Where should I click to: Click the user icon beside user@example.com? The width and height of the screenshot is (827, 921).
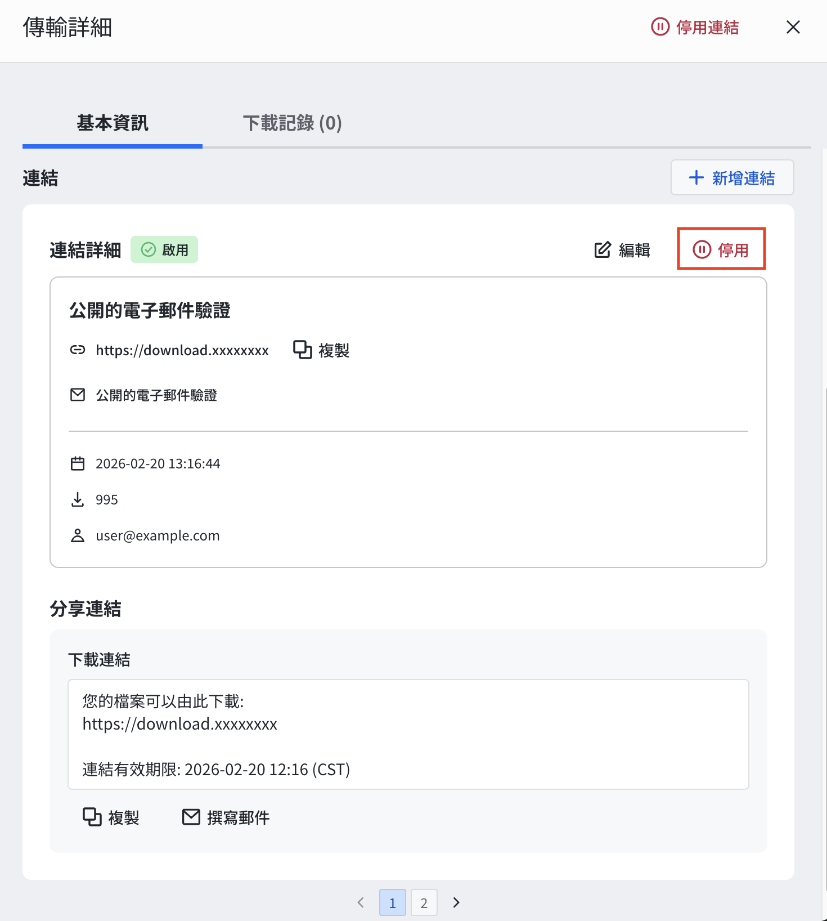pos(78,535)
